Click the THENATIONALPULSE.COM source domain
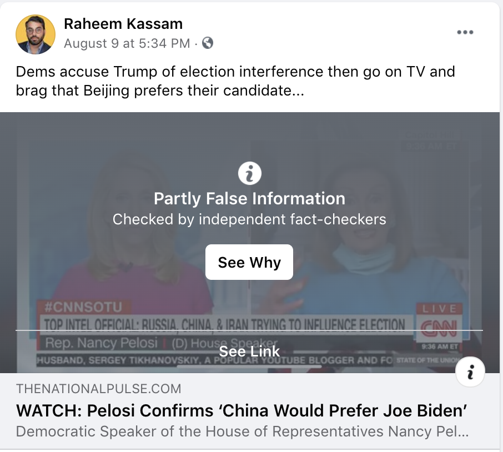Image resolution: width=503 pixels, height=452 pixels. 99,389
